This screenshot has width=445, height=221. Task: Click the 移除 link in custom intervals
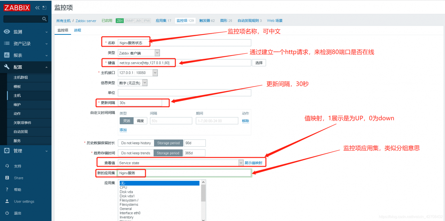tap(245, 121)
